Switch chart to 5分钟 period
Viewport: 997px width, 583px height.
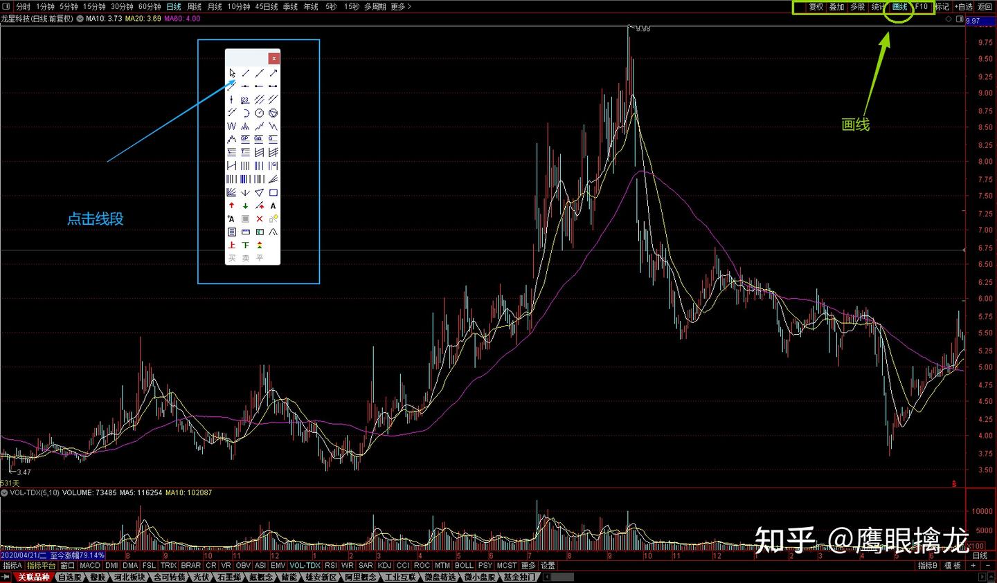pyautogui.click(x=69, y=7)
